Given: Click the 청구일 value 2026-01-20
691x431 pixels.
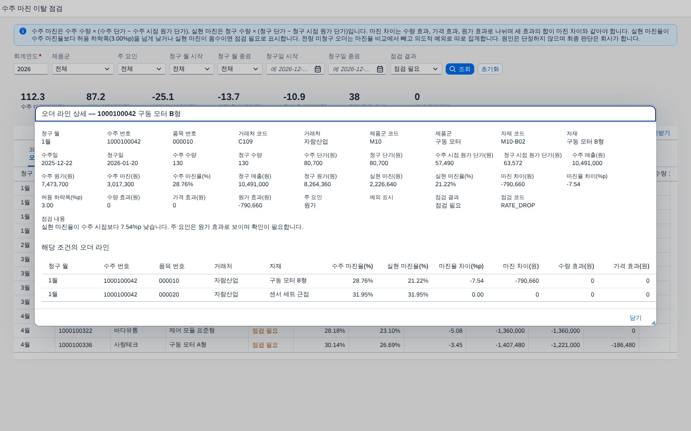Looking at the screenshot, I should point(123,163).
